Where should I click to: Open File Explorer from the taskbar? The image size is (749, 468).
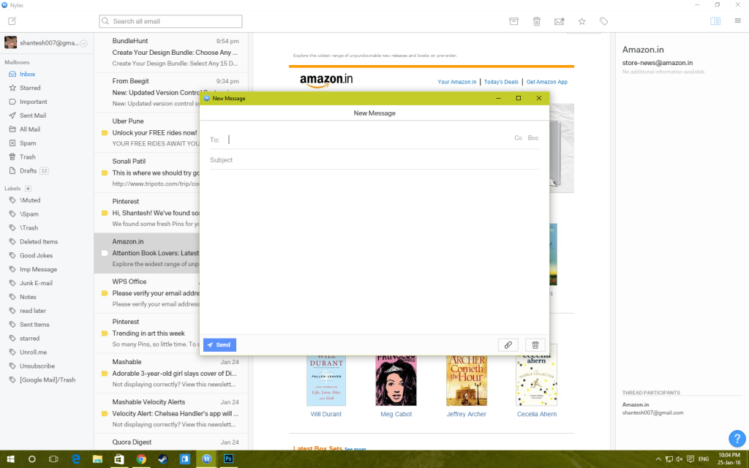point(97,459)
